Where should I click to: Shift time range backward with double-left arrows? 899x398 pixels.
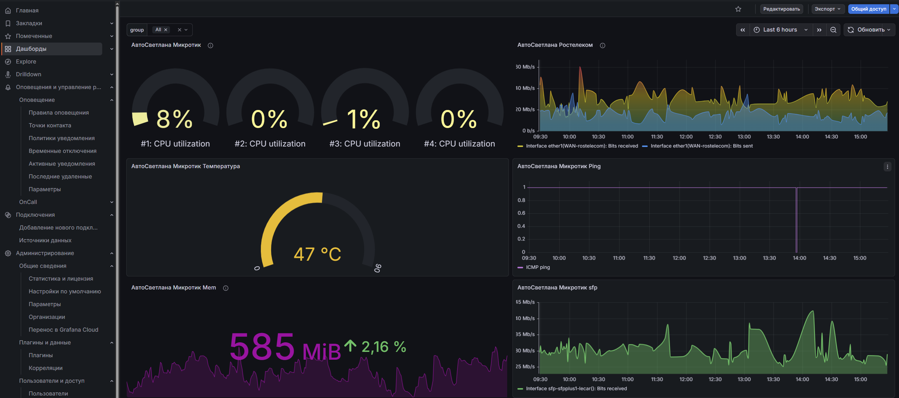[x=743, y=30]
